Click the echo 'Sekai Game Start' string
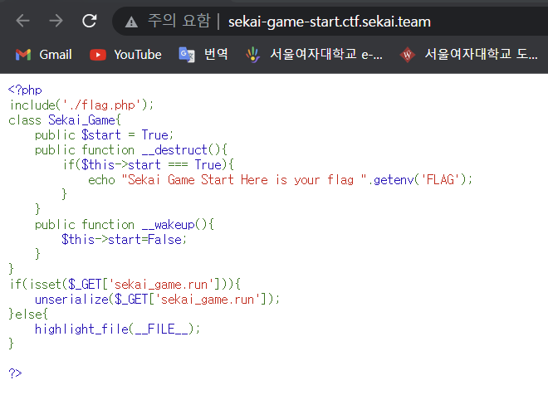 (244, 180)
